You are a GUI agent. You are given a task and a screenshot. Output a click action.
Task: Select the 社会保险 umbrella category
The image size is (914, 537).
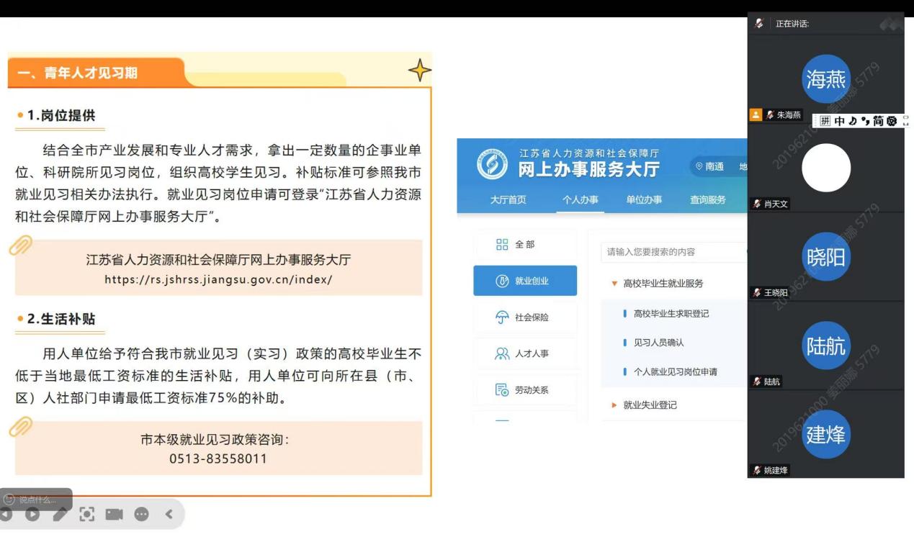525,317
